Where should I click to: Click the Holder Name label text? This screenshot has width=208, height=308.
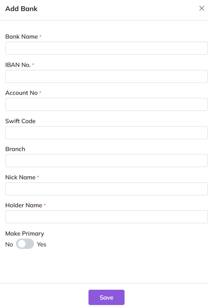[x=24, y=205]
